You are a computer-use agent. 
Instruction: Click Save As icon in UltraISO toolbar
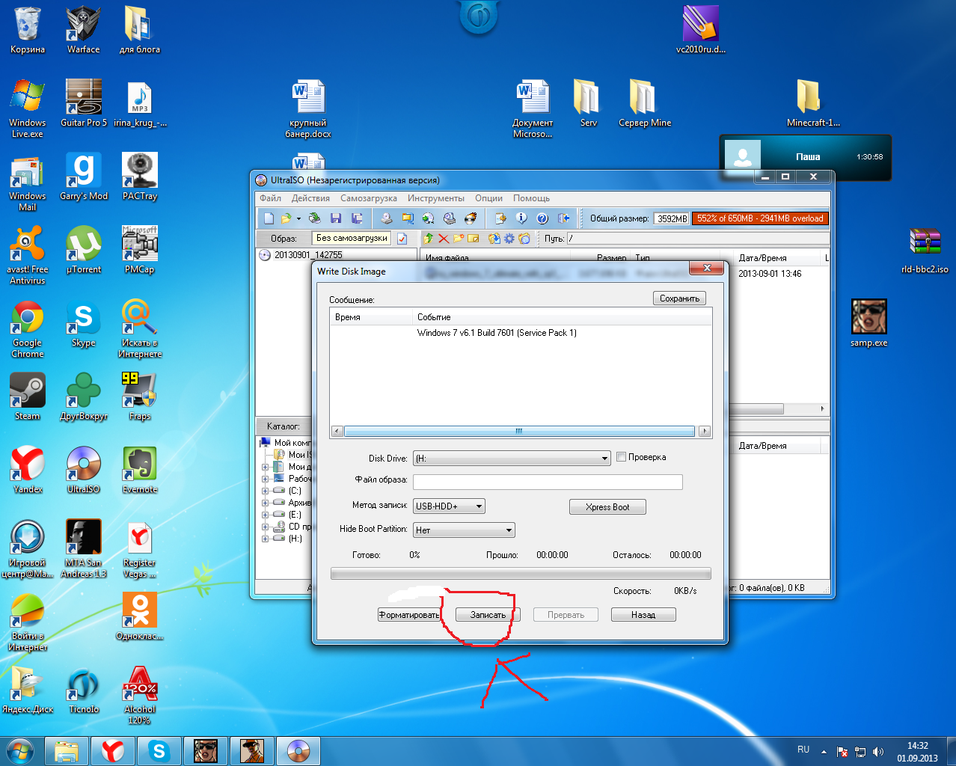(x=357, y=218)
